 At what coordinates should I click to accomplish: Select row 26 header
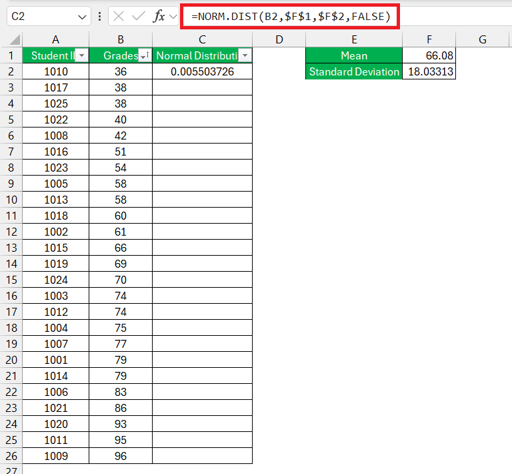(x=11, y=456)
